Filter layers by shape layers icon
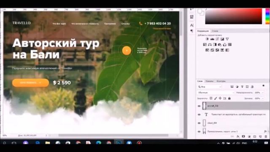 [x=247, y=87]
